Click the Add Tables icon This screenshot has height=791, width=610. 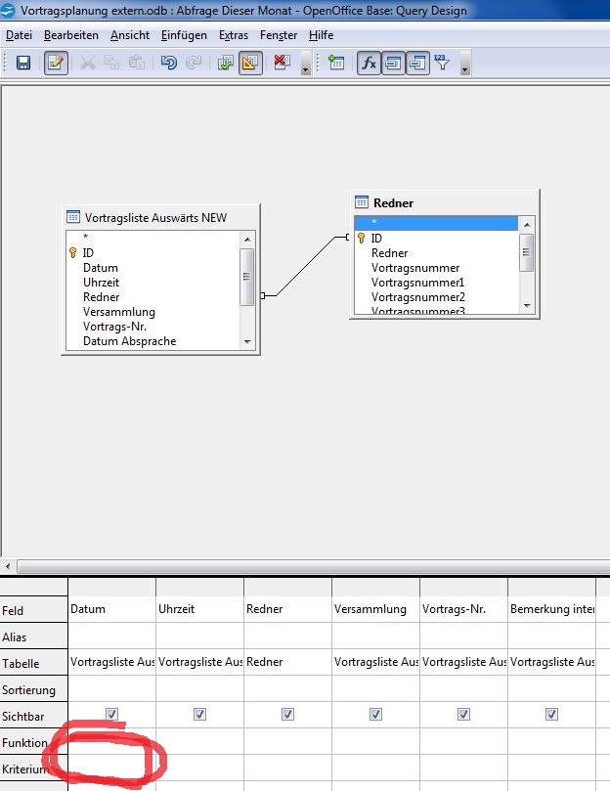pos(337,63)
